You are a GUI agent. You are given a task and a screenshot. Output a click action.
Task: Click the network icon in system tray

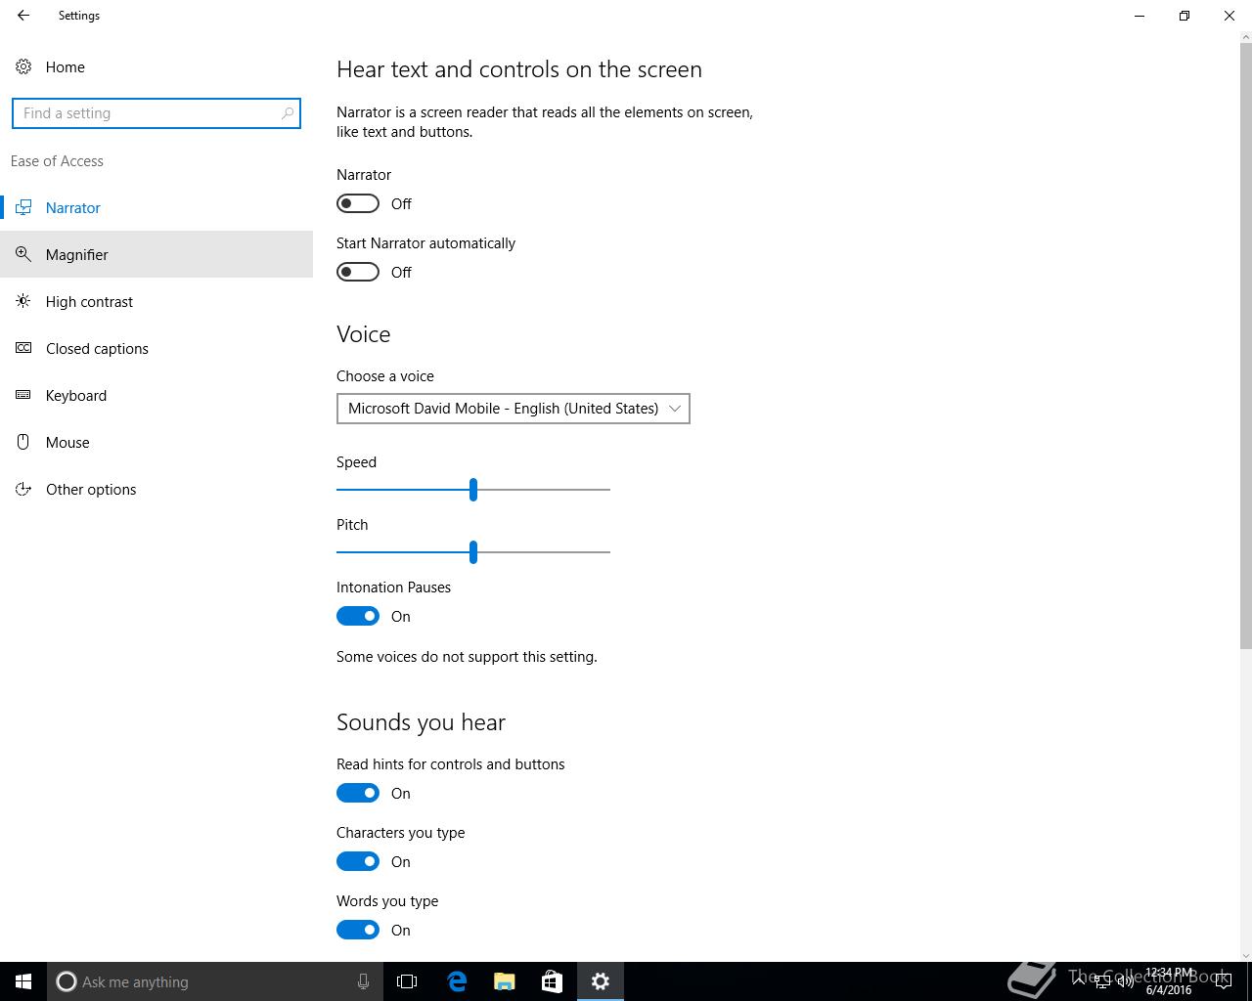[1102, 981]
